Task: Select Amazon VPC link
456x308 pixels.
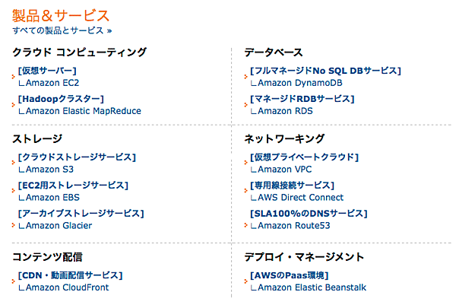Action: point(285,169)
